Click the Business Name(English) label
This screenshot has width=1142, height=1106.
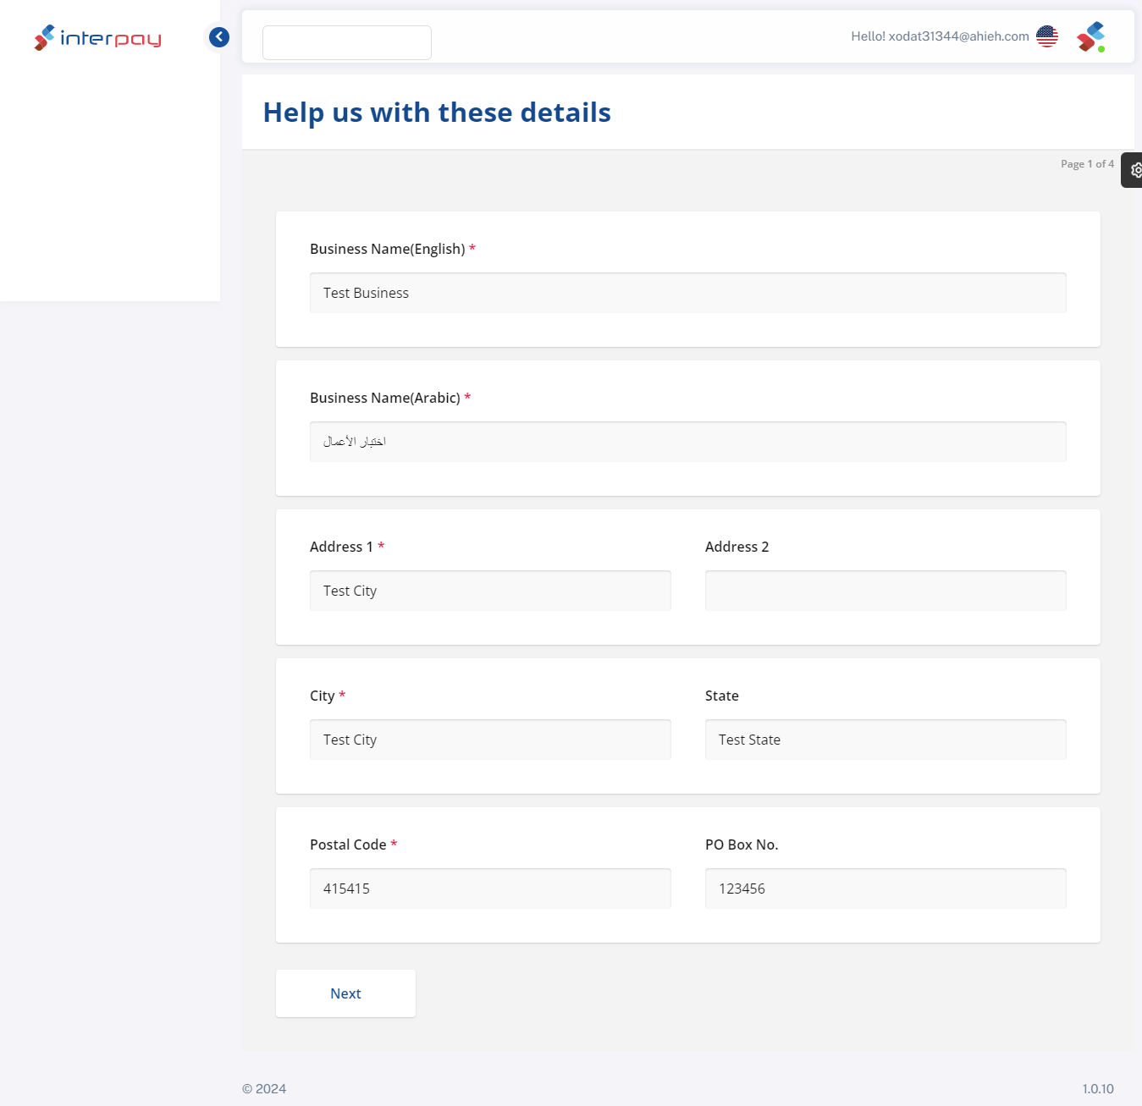coord(388,249)
